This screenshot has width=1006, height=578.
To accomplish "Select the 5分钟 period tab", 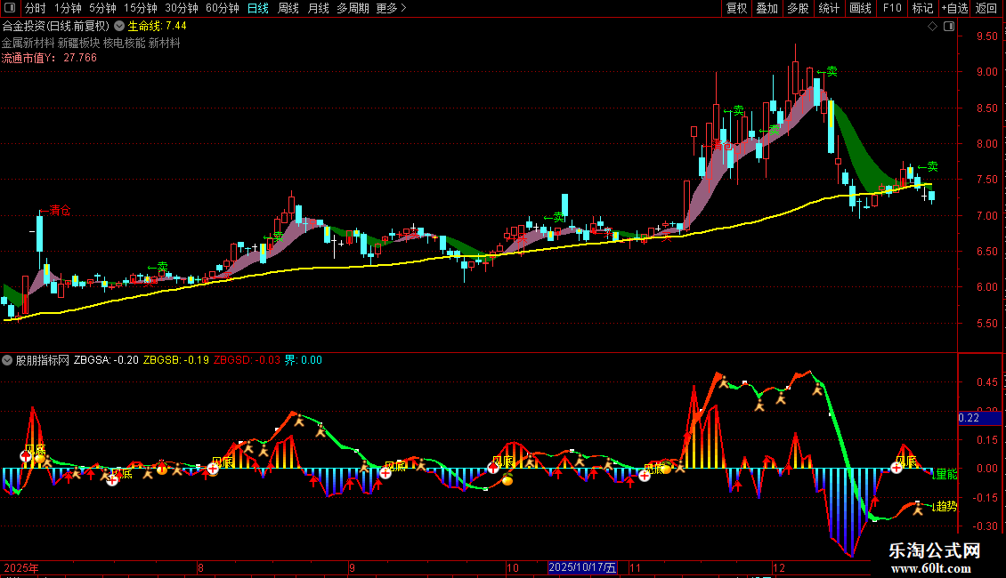I will point(102,8).
